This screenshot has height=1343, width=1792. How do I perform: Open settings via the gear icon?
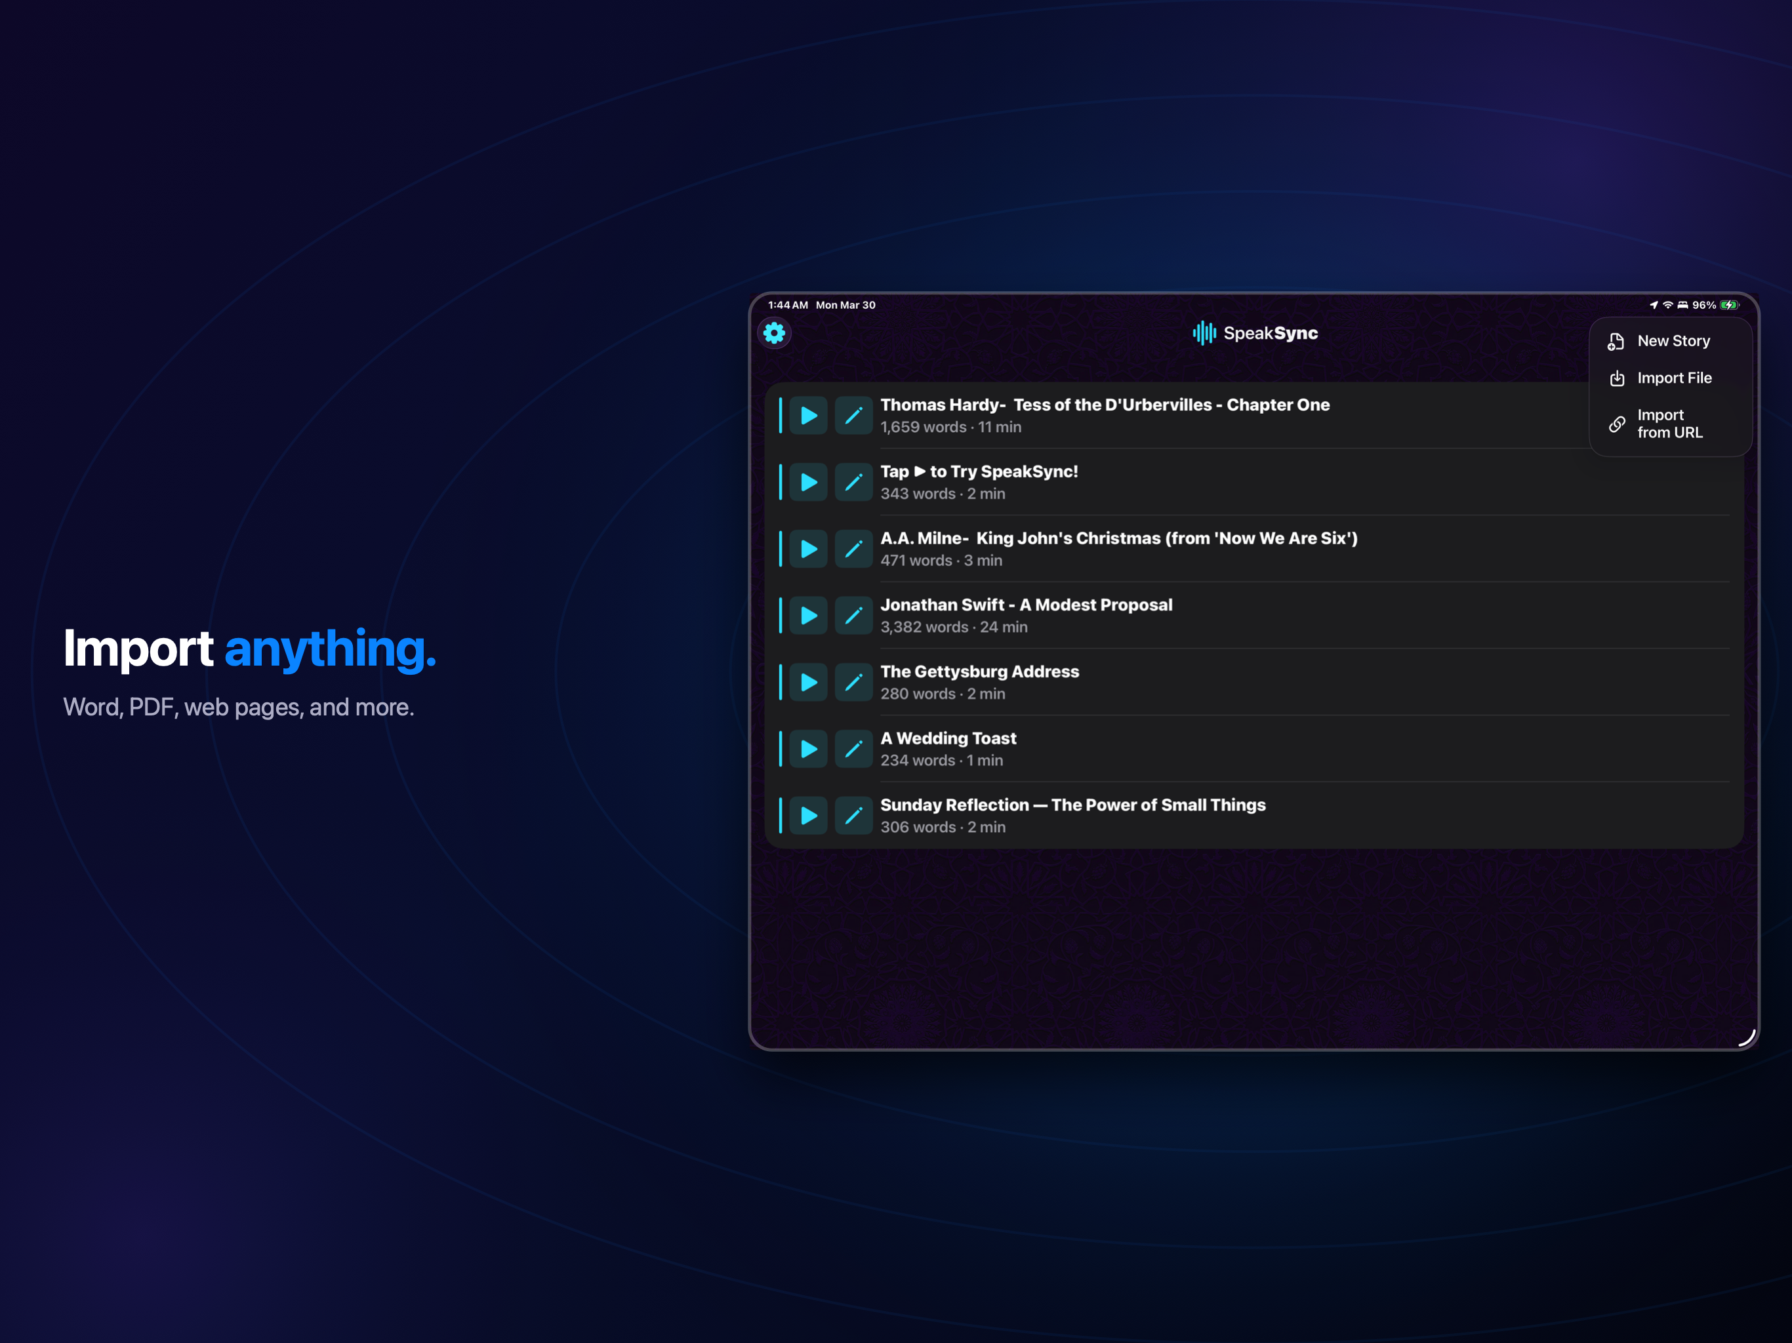coord(774,333)
